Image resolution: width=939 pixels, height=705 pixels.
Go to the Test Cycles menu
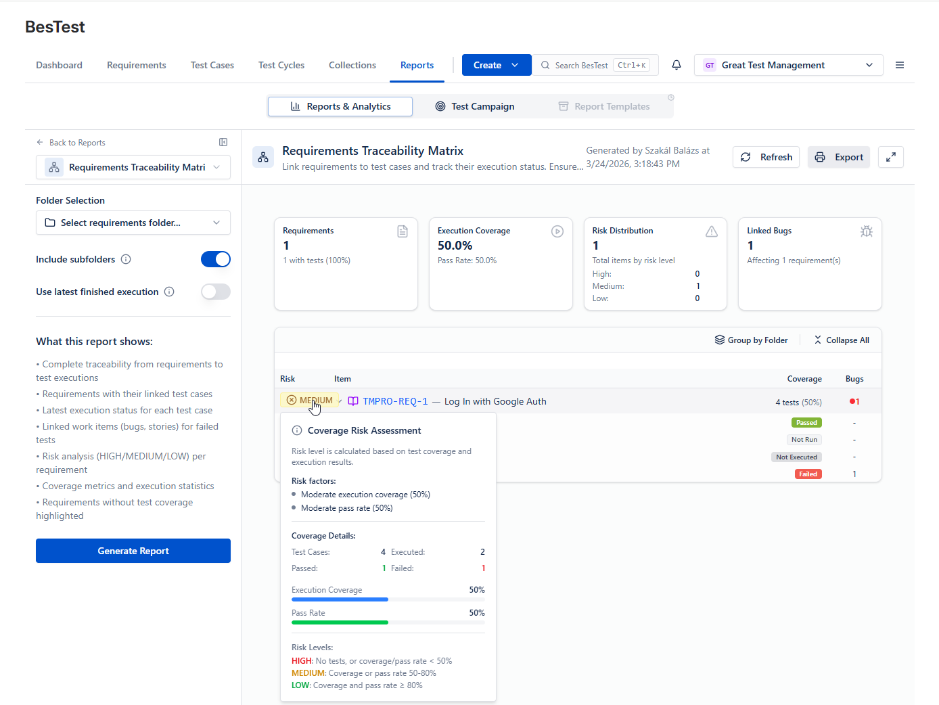(281, 65)
